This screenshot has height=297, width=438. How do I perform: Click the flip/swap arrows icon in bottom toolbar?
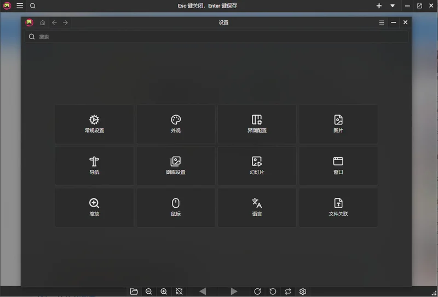click(288, 292)
